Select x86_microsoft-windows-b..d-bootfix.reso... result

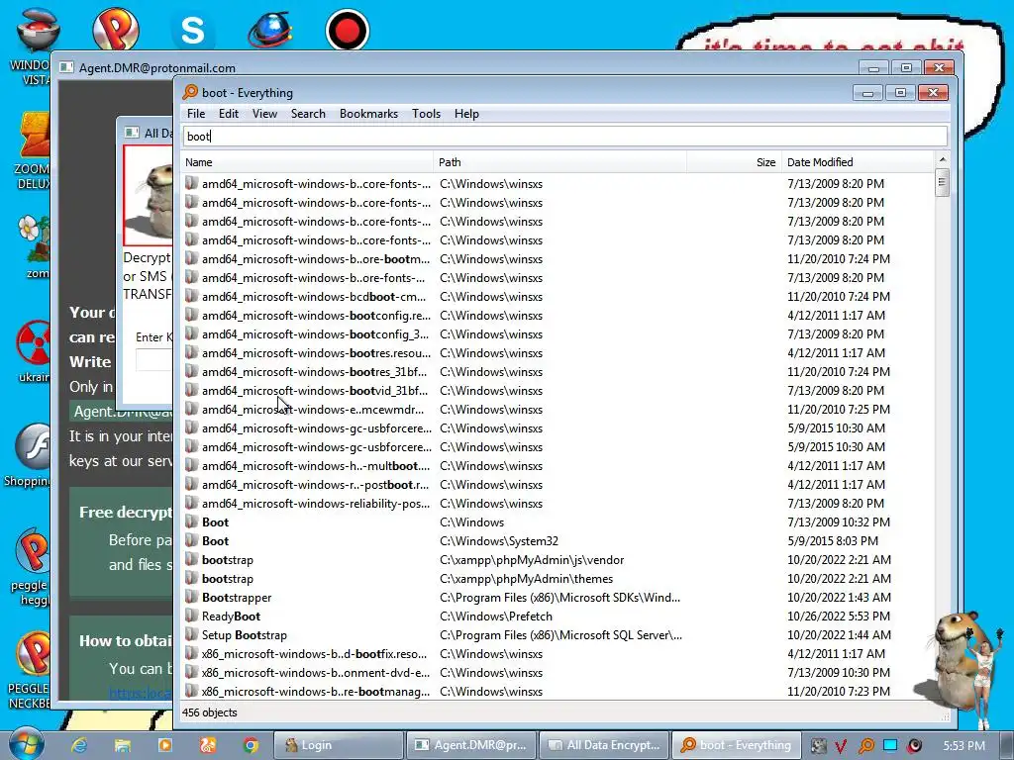point(314,654)
